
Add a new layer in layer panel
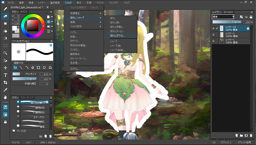point(236,135)
